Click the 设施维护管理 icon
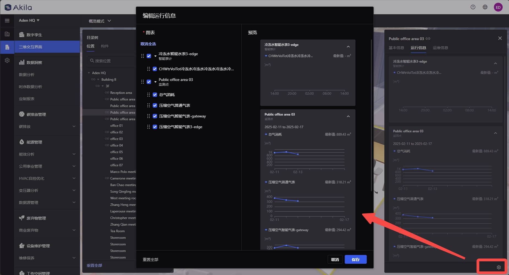 [22, 246]
